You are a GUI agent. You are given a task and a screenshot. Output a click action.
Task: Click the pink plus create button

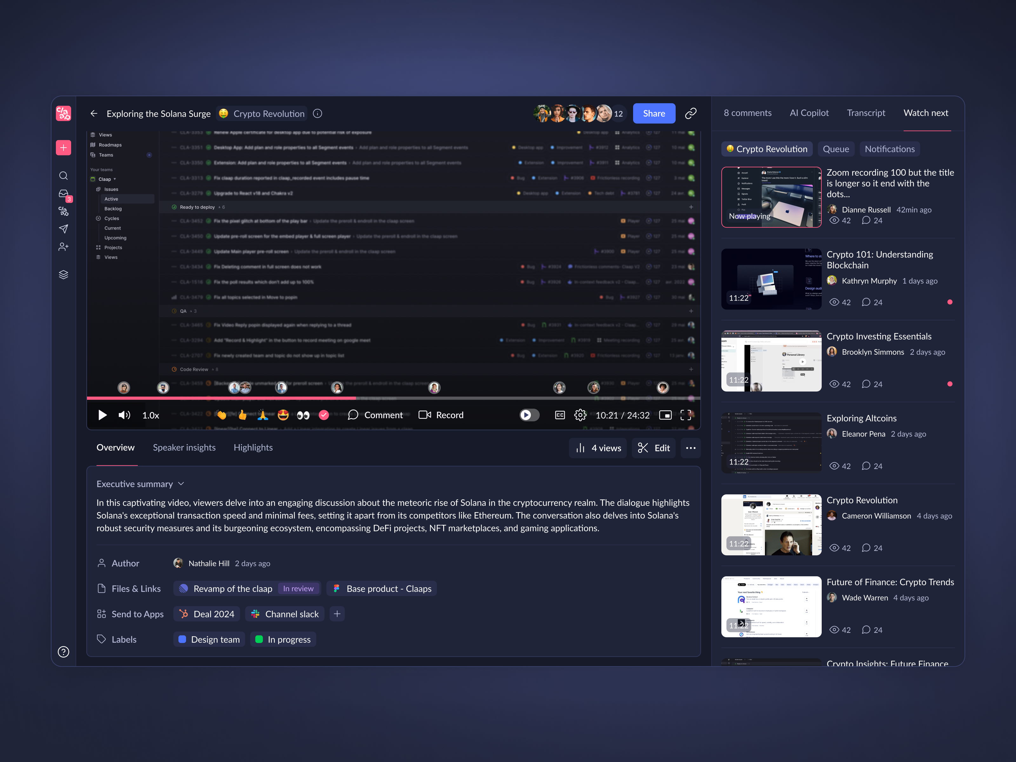tap(63, 147)
